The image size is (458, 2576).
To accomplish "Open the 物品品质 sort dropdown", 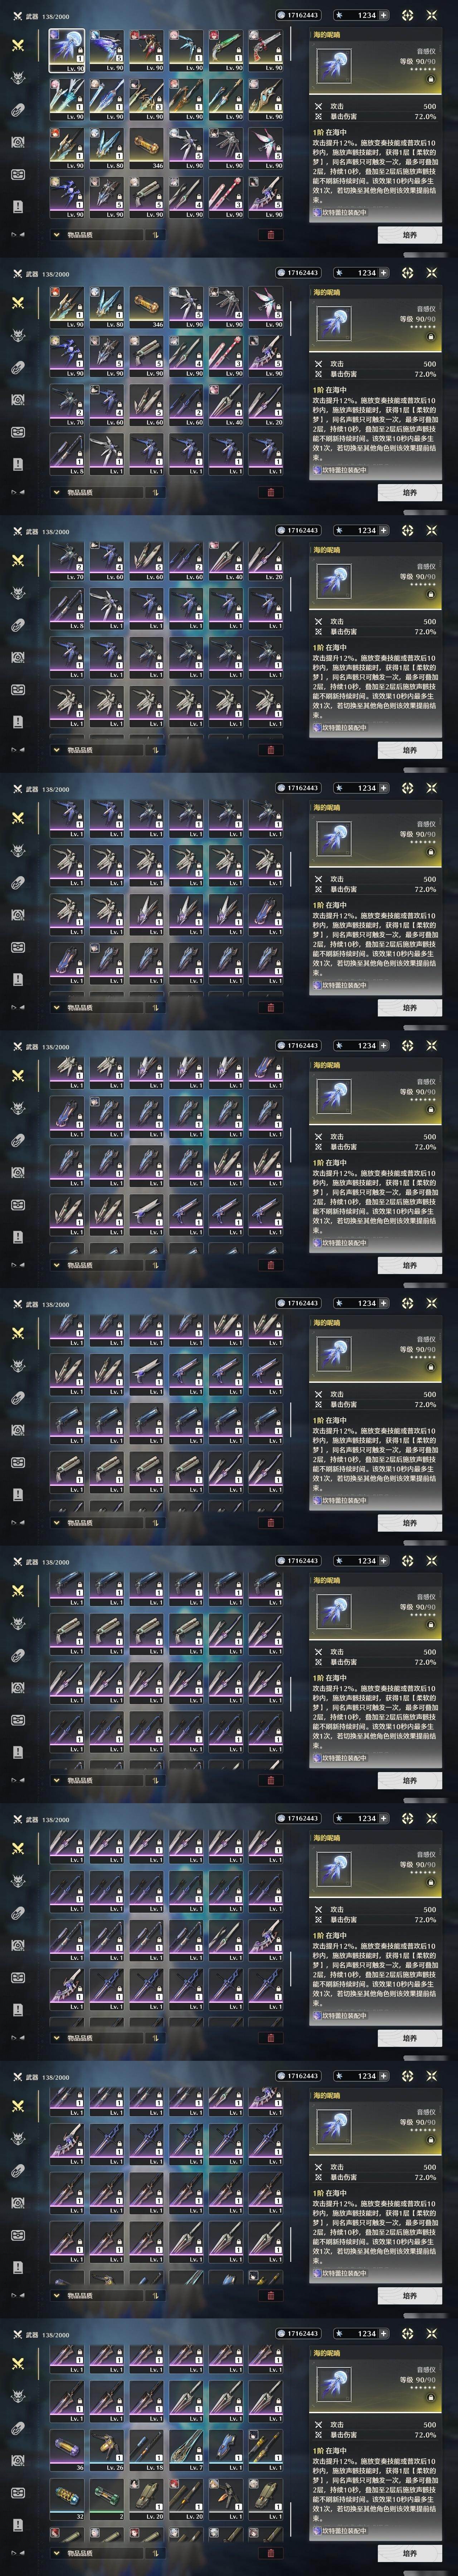I will point(97,235).
